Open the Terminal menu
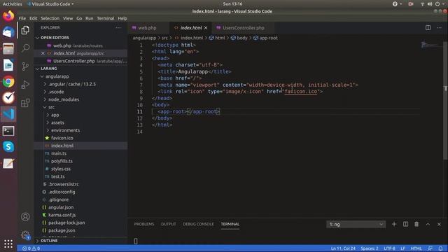448x252 pixels. pos(106,18)
